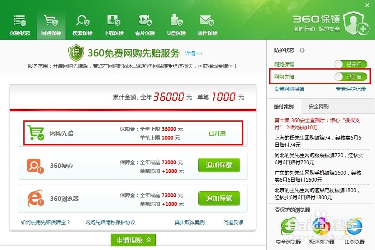Open case 上海的杨先生团购被骗74
Screen dimensions: 375x250
click(317, 141)
